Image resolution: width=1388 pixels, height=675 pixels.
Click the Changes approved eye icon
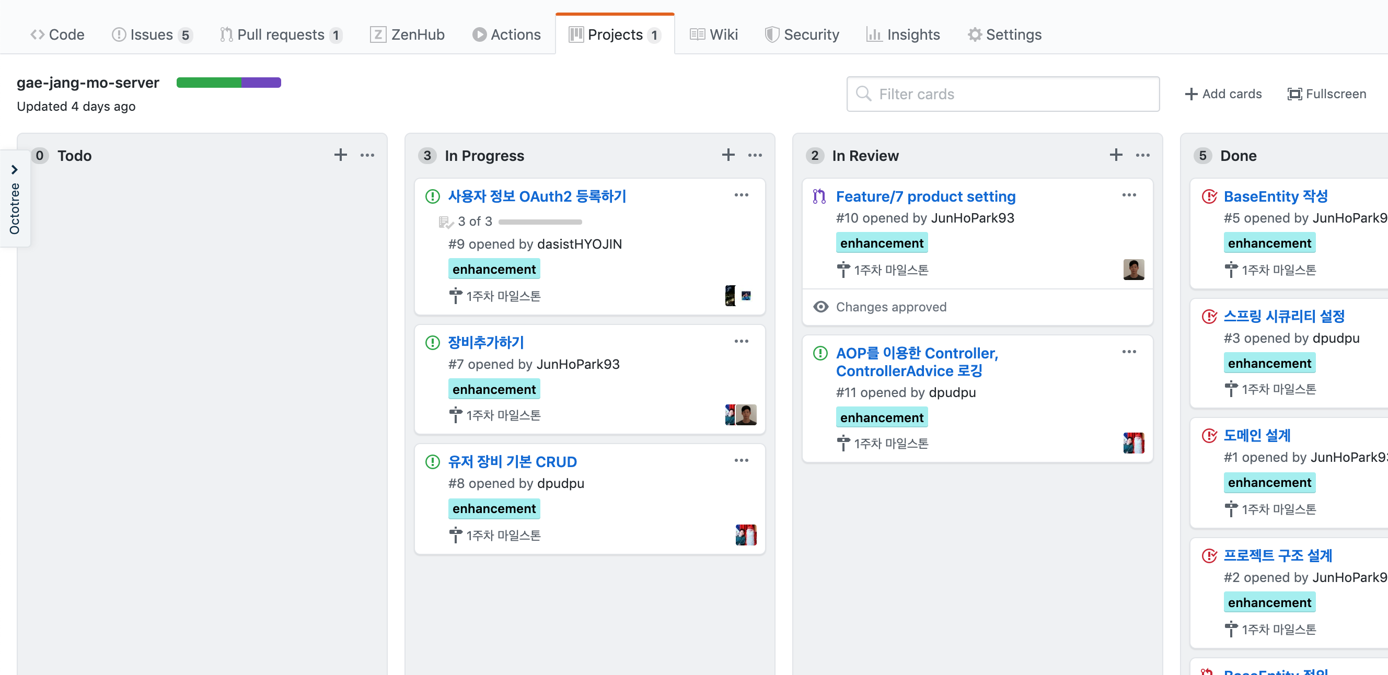tap(820, 307)
